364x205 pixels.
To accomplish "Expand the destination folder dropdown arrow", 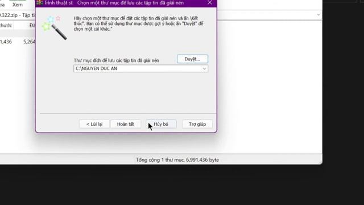I will coord(204,68).
